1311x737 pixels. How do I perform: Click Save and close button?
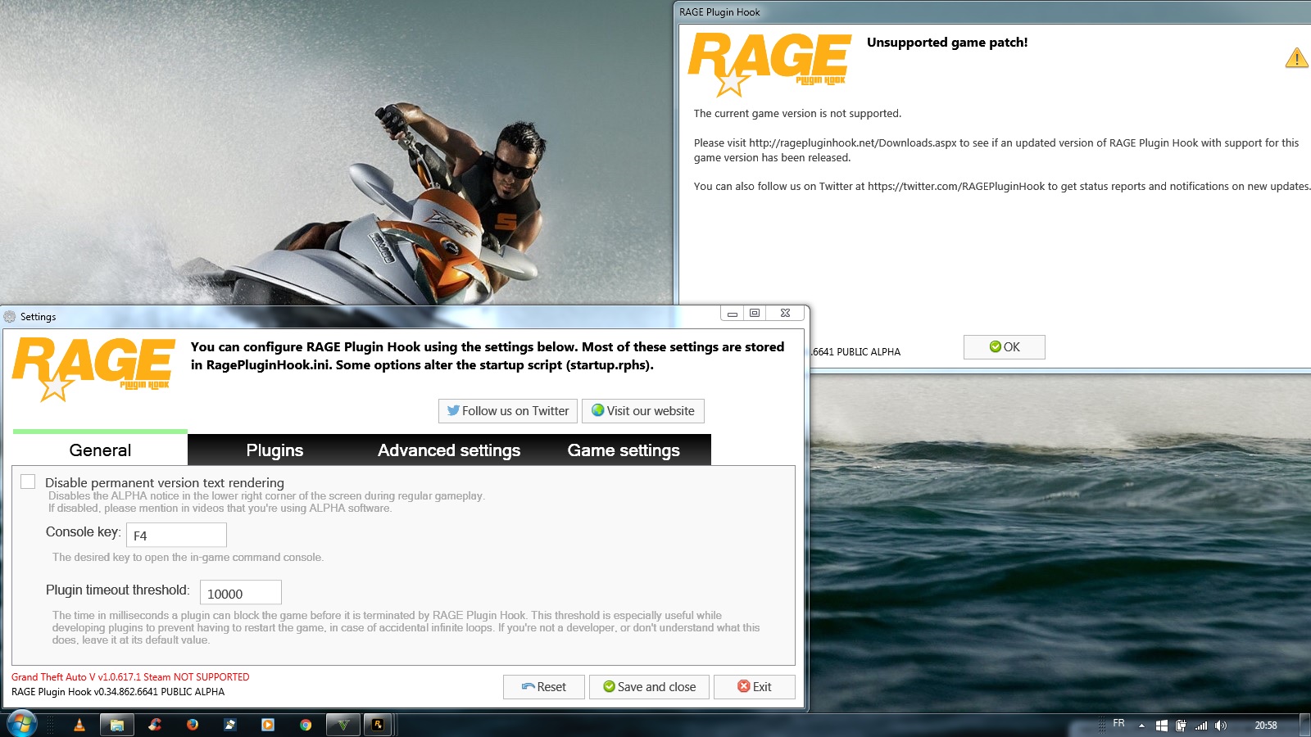click(x=650, y=687)
